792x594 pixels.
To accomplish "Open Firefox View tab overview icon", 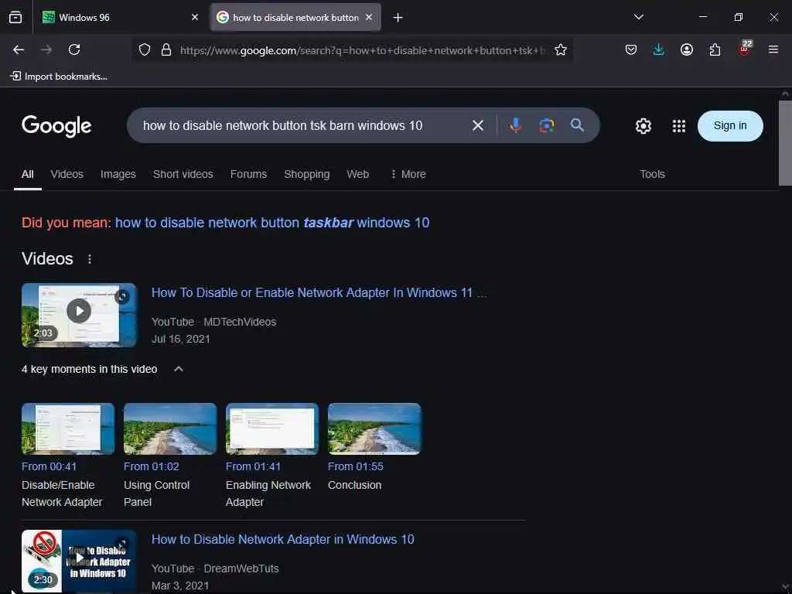I will (15, 17).
